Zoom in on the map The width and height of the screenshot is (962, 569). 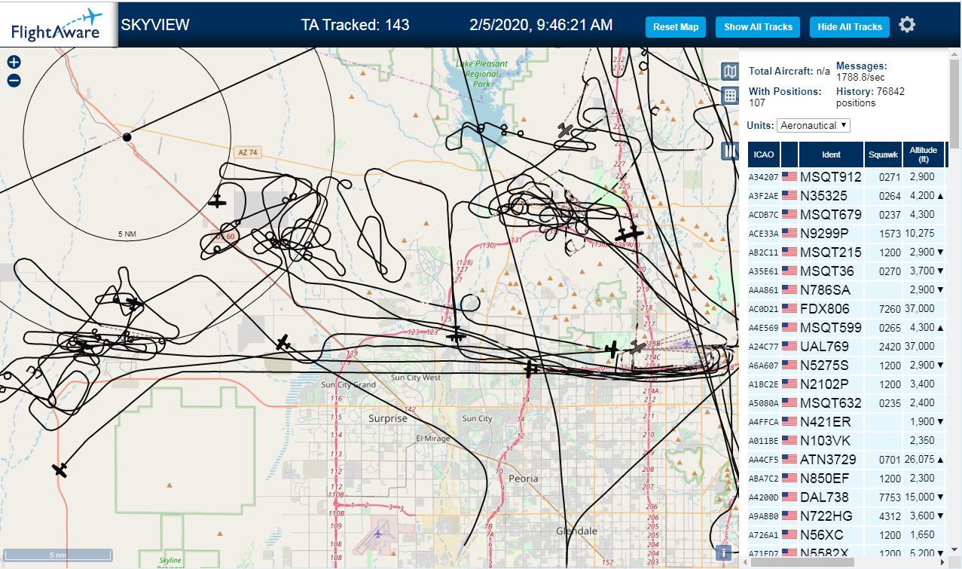coord(14,63)
